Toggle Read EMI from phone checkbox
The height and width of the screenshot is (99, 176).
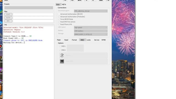point(59,22)
